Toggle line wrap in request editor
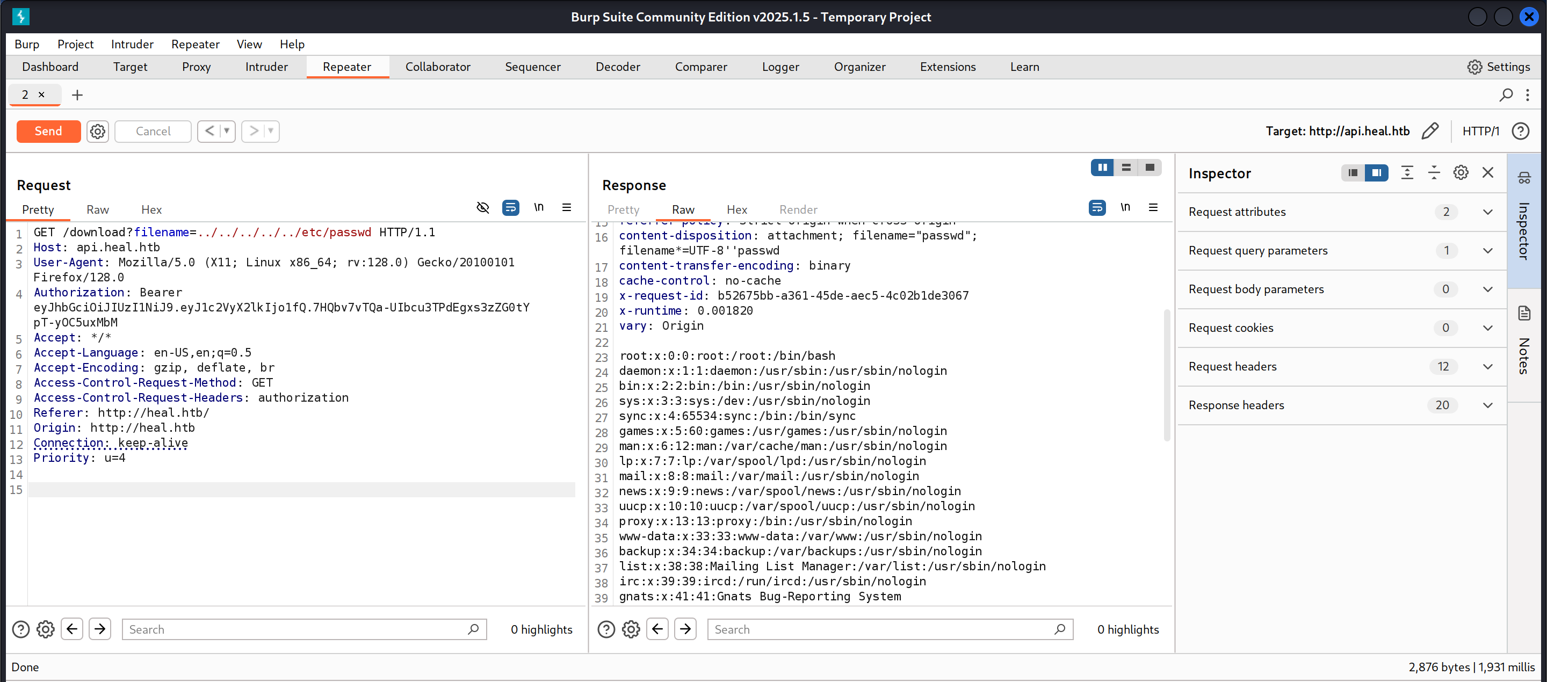 tap(510, 208)
